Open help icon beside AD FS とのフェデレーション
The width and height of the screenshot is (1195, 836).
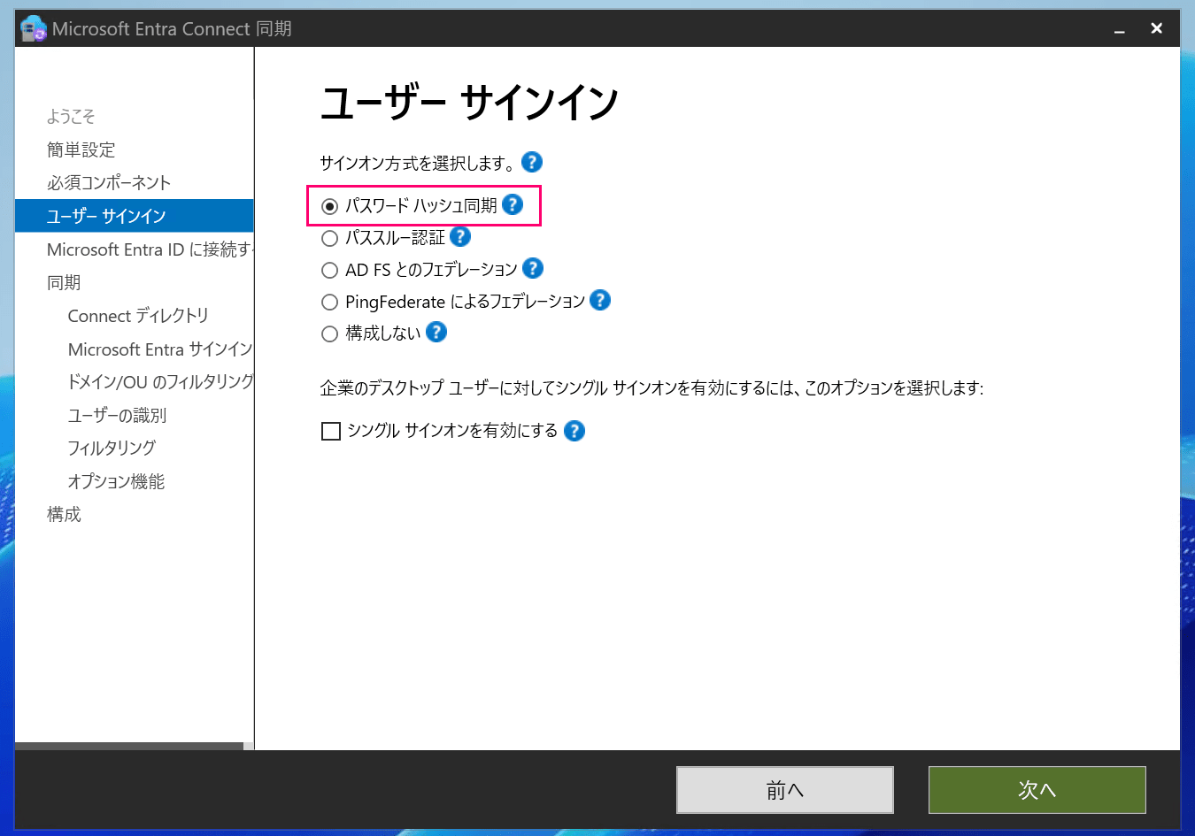pos(533,268)
